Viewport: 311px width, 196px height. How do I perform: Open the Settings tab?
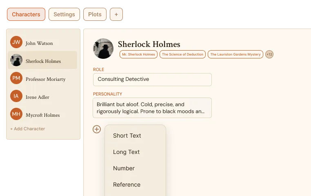click(64, 14)
